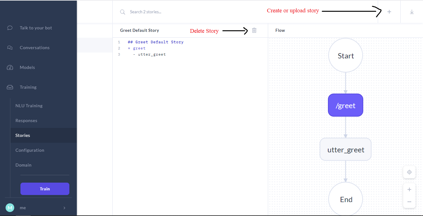Image resolution: width=423 pixels, height=216 pixels.
Task: Expand the 'me' user menu chevron
Action: [x=64, y=208]
